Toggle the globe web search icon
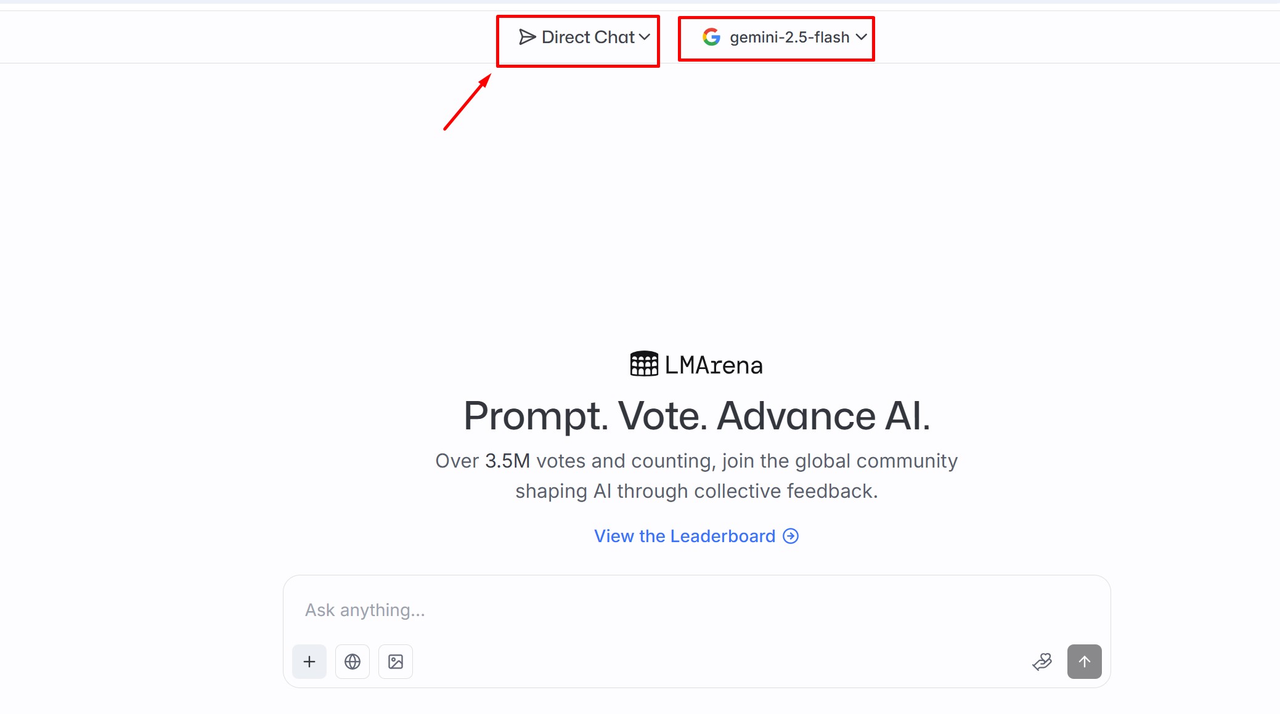Image resolution: width=1280 pixels, height=714 pixels. [x=353, y=662]
